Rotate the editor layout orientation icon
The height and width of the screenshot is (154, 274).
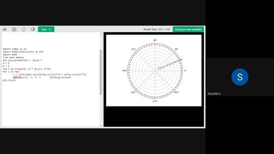coord(24,30)
